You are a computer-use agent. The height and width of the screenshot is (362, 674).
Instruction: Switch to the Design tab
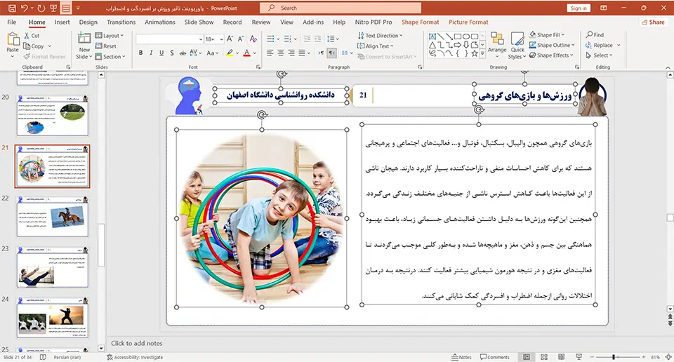[88, 22]
